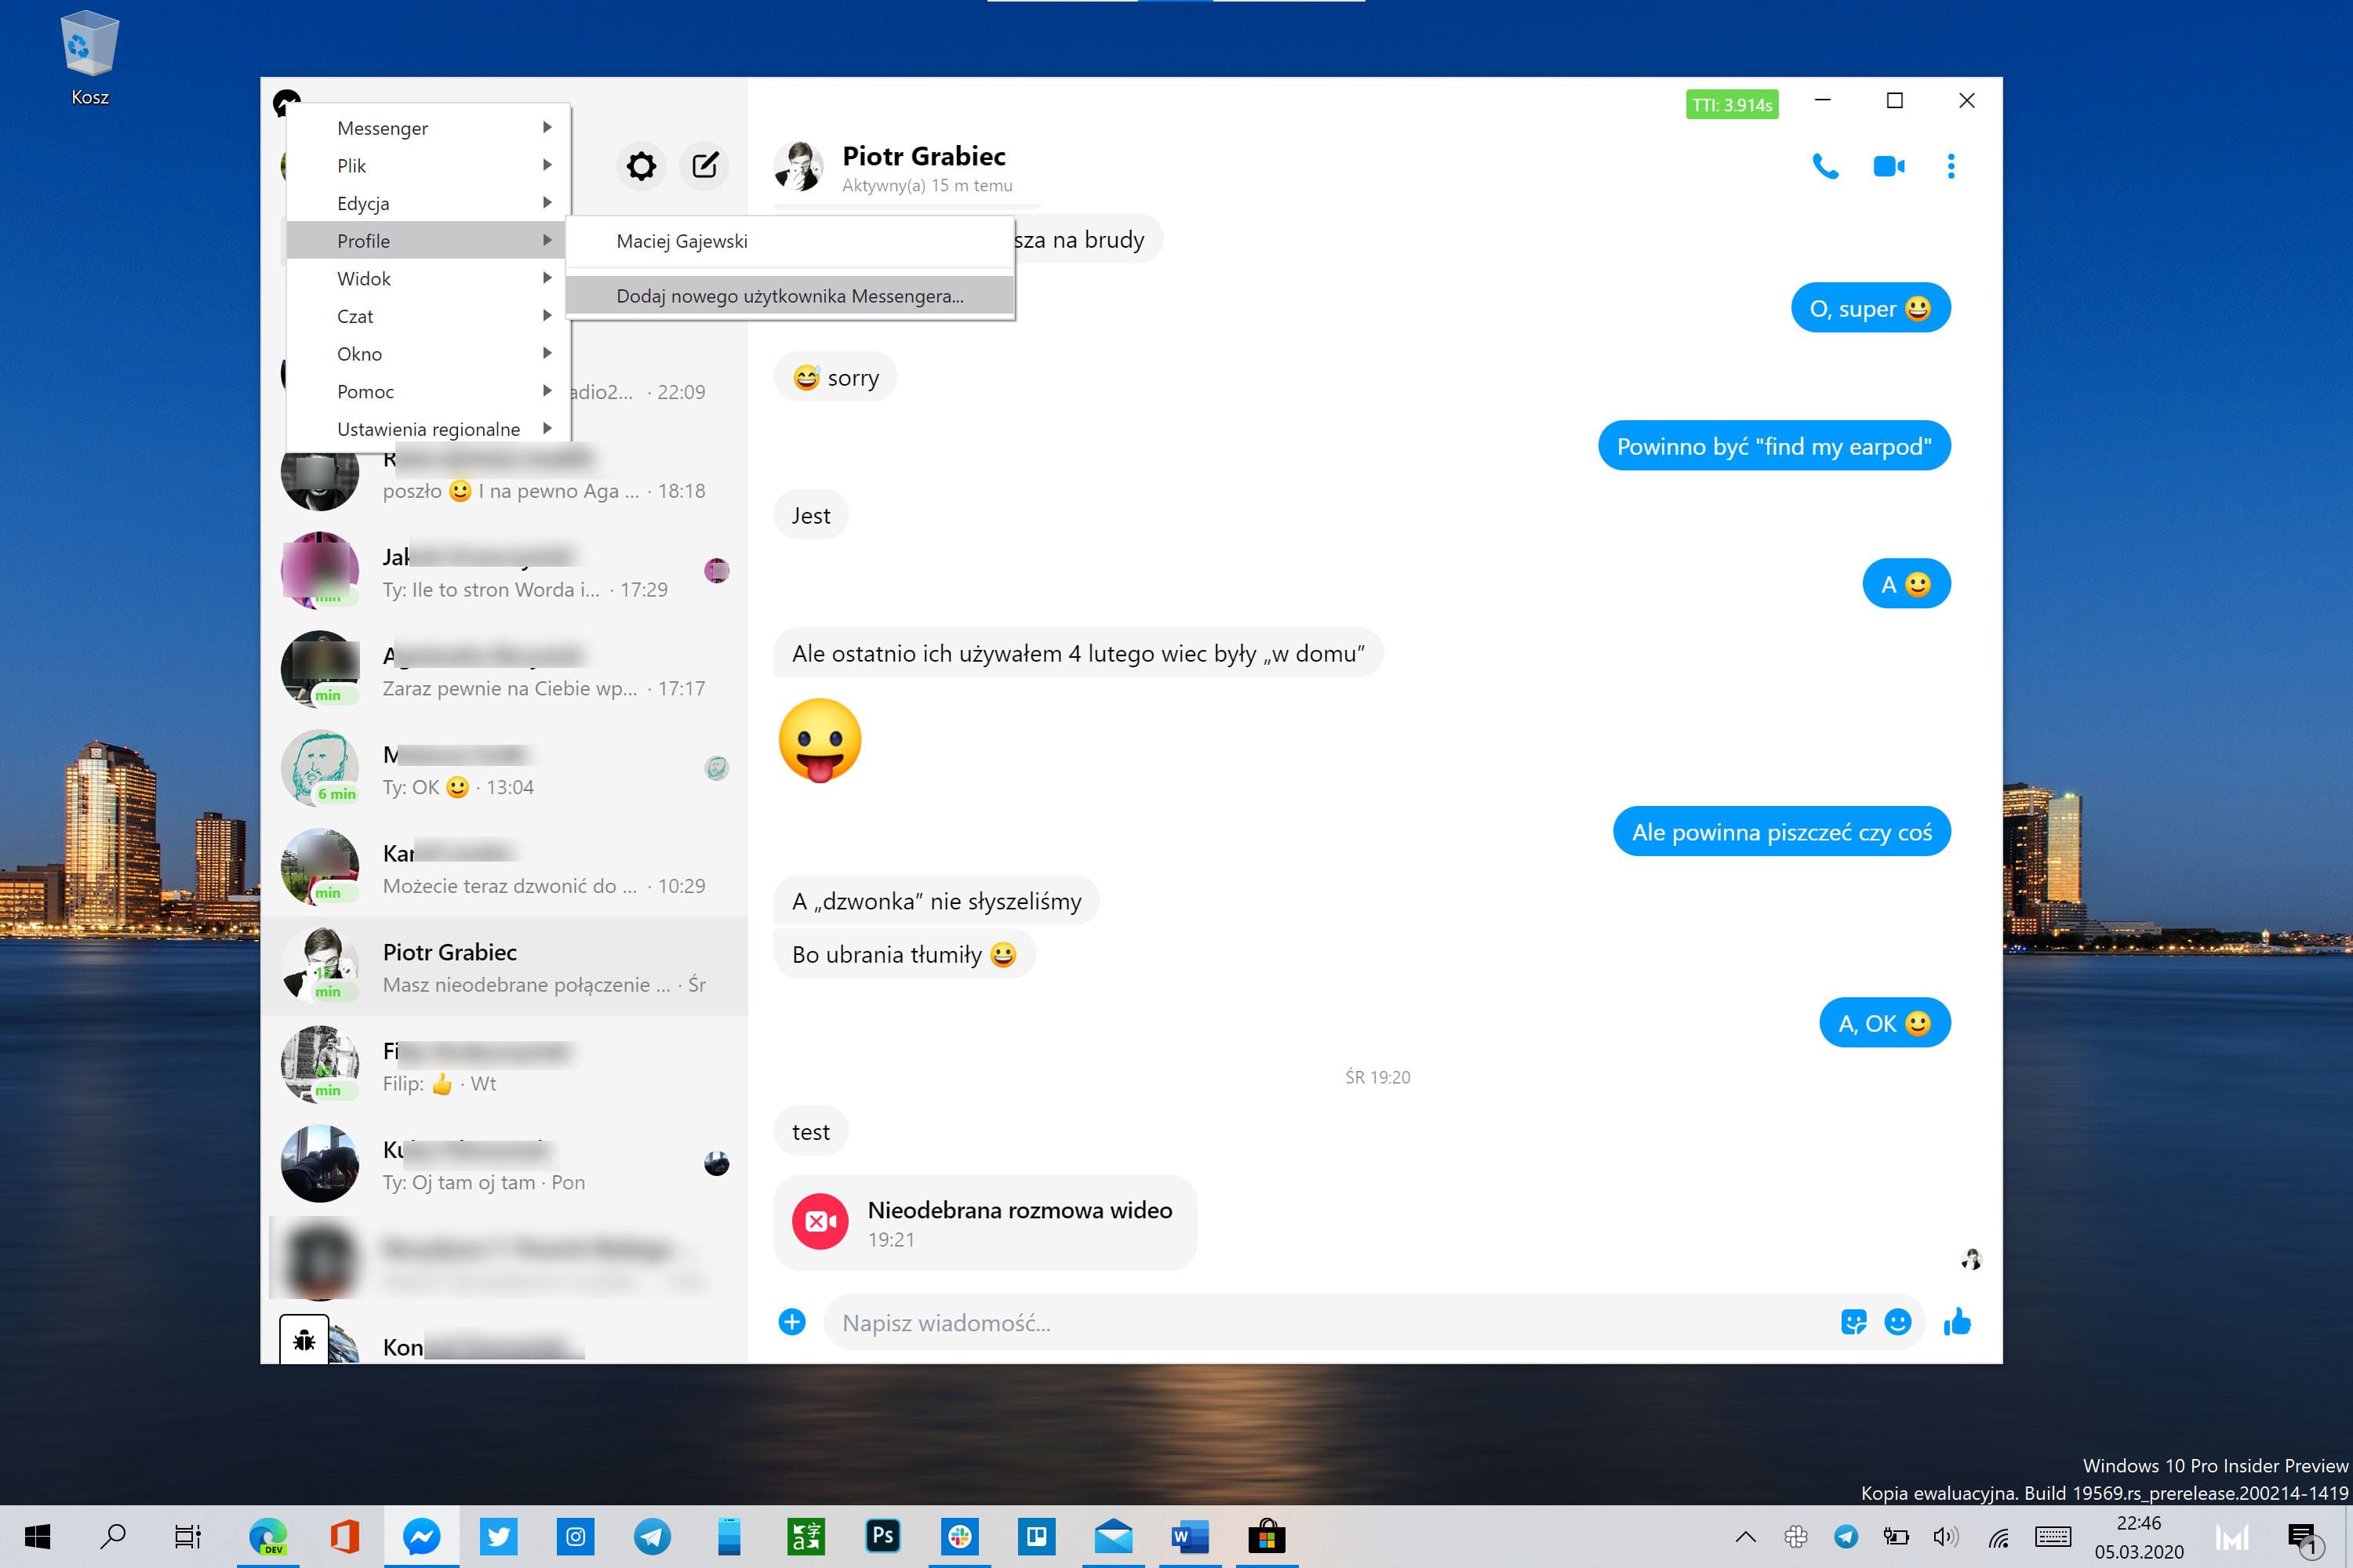Screen dimensions: 2353x1568
Task: Click the bug report icon
Action: tap(304, 1340)
